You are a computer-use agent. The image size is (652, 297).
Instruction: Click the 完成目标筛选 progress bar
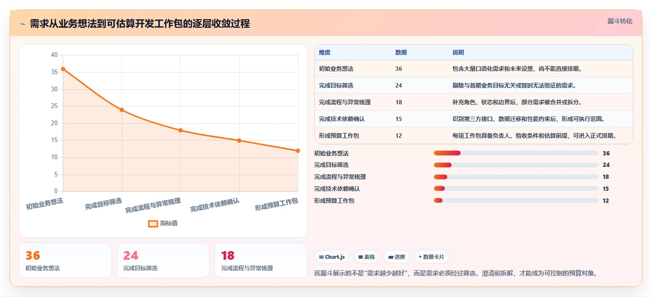(x=516, y=165)
